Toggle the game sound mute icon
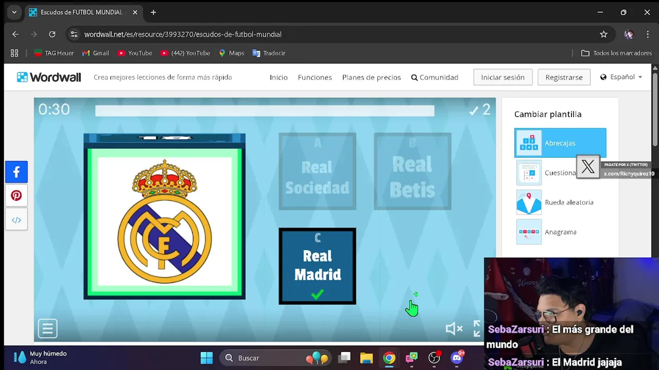 click(454, 328)
